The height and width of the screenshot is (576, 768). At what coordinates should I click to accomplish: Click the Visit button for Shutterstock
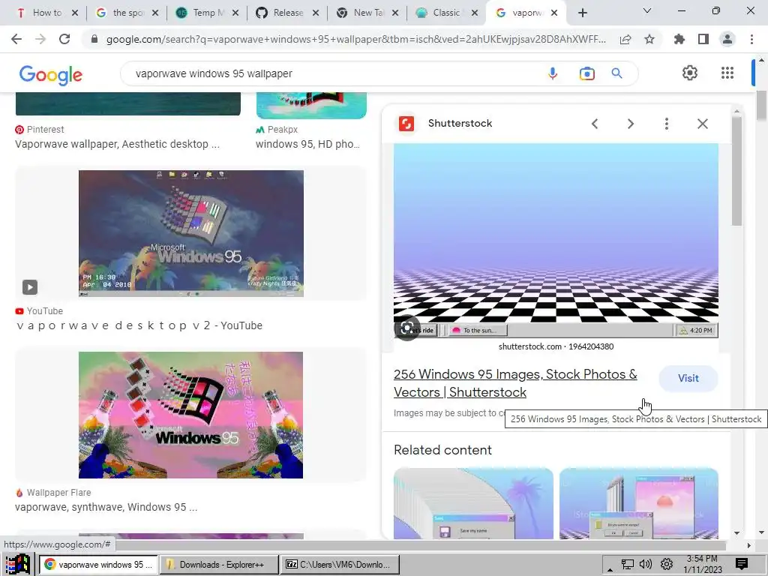(x=688, y=378)
